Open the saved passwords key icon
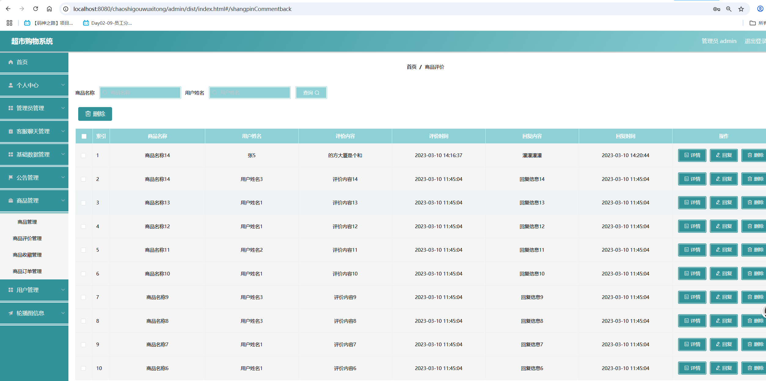This screenshot has height=381, width=766. click(x=717, y=9)
